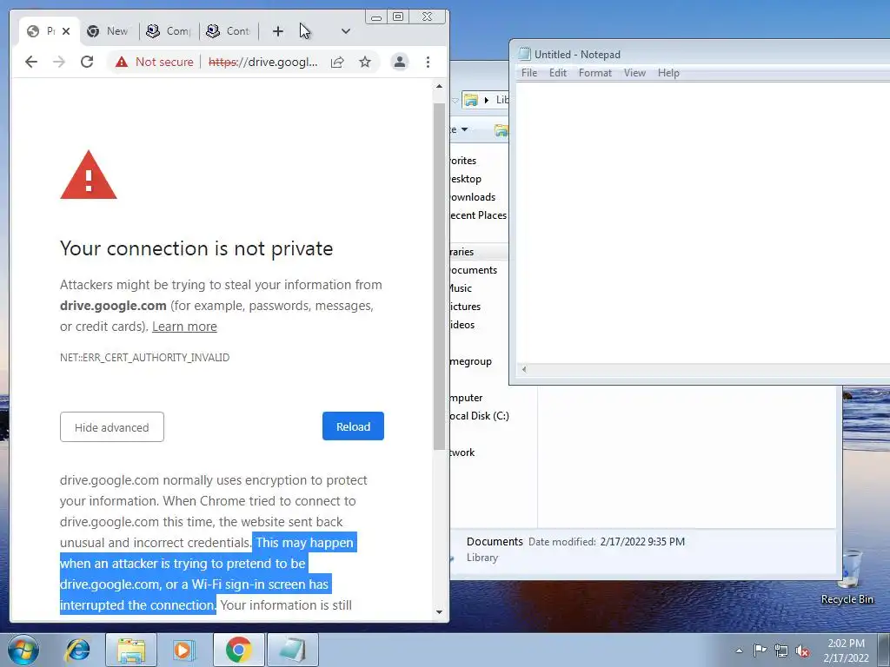Click Chrome forward arrow
Image resolution: width=890 pixels, height=667 pixels.
pyautogui.click(x=59, y=62)
